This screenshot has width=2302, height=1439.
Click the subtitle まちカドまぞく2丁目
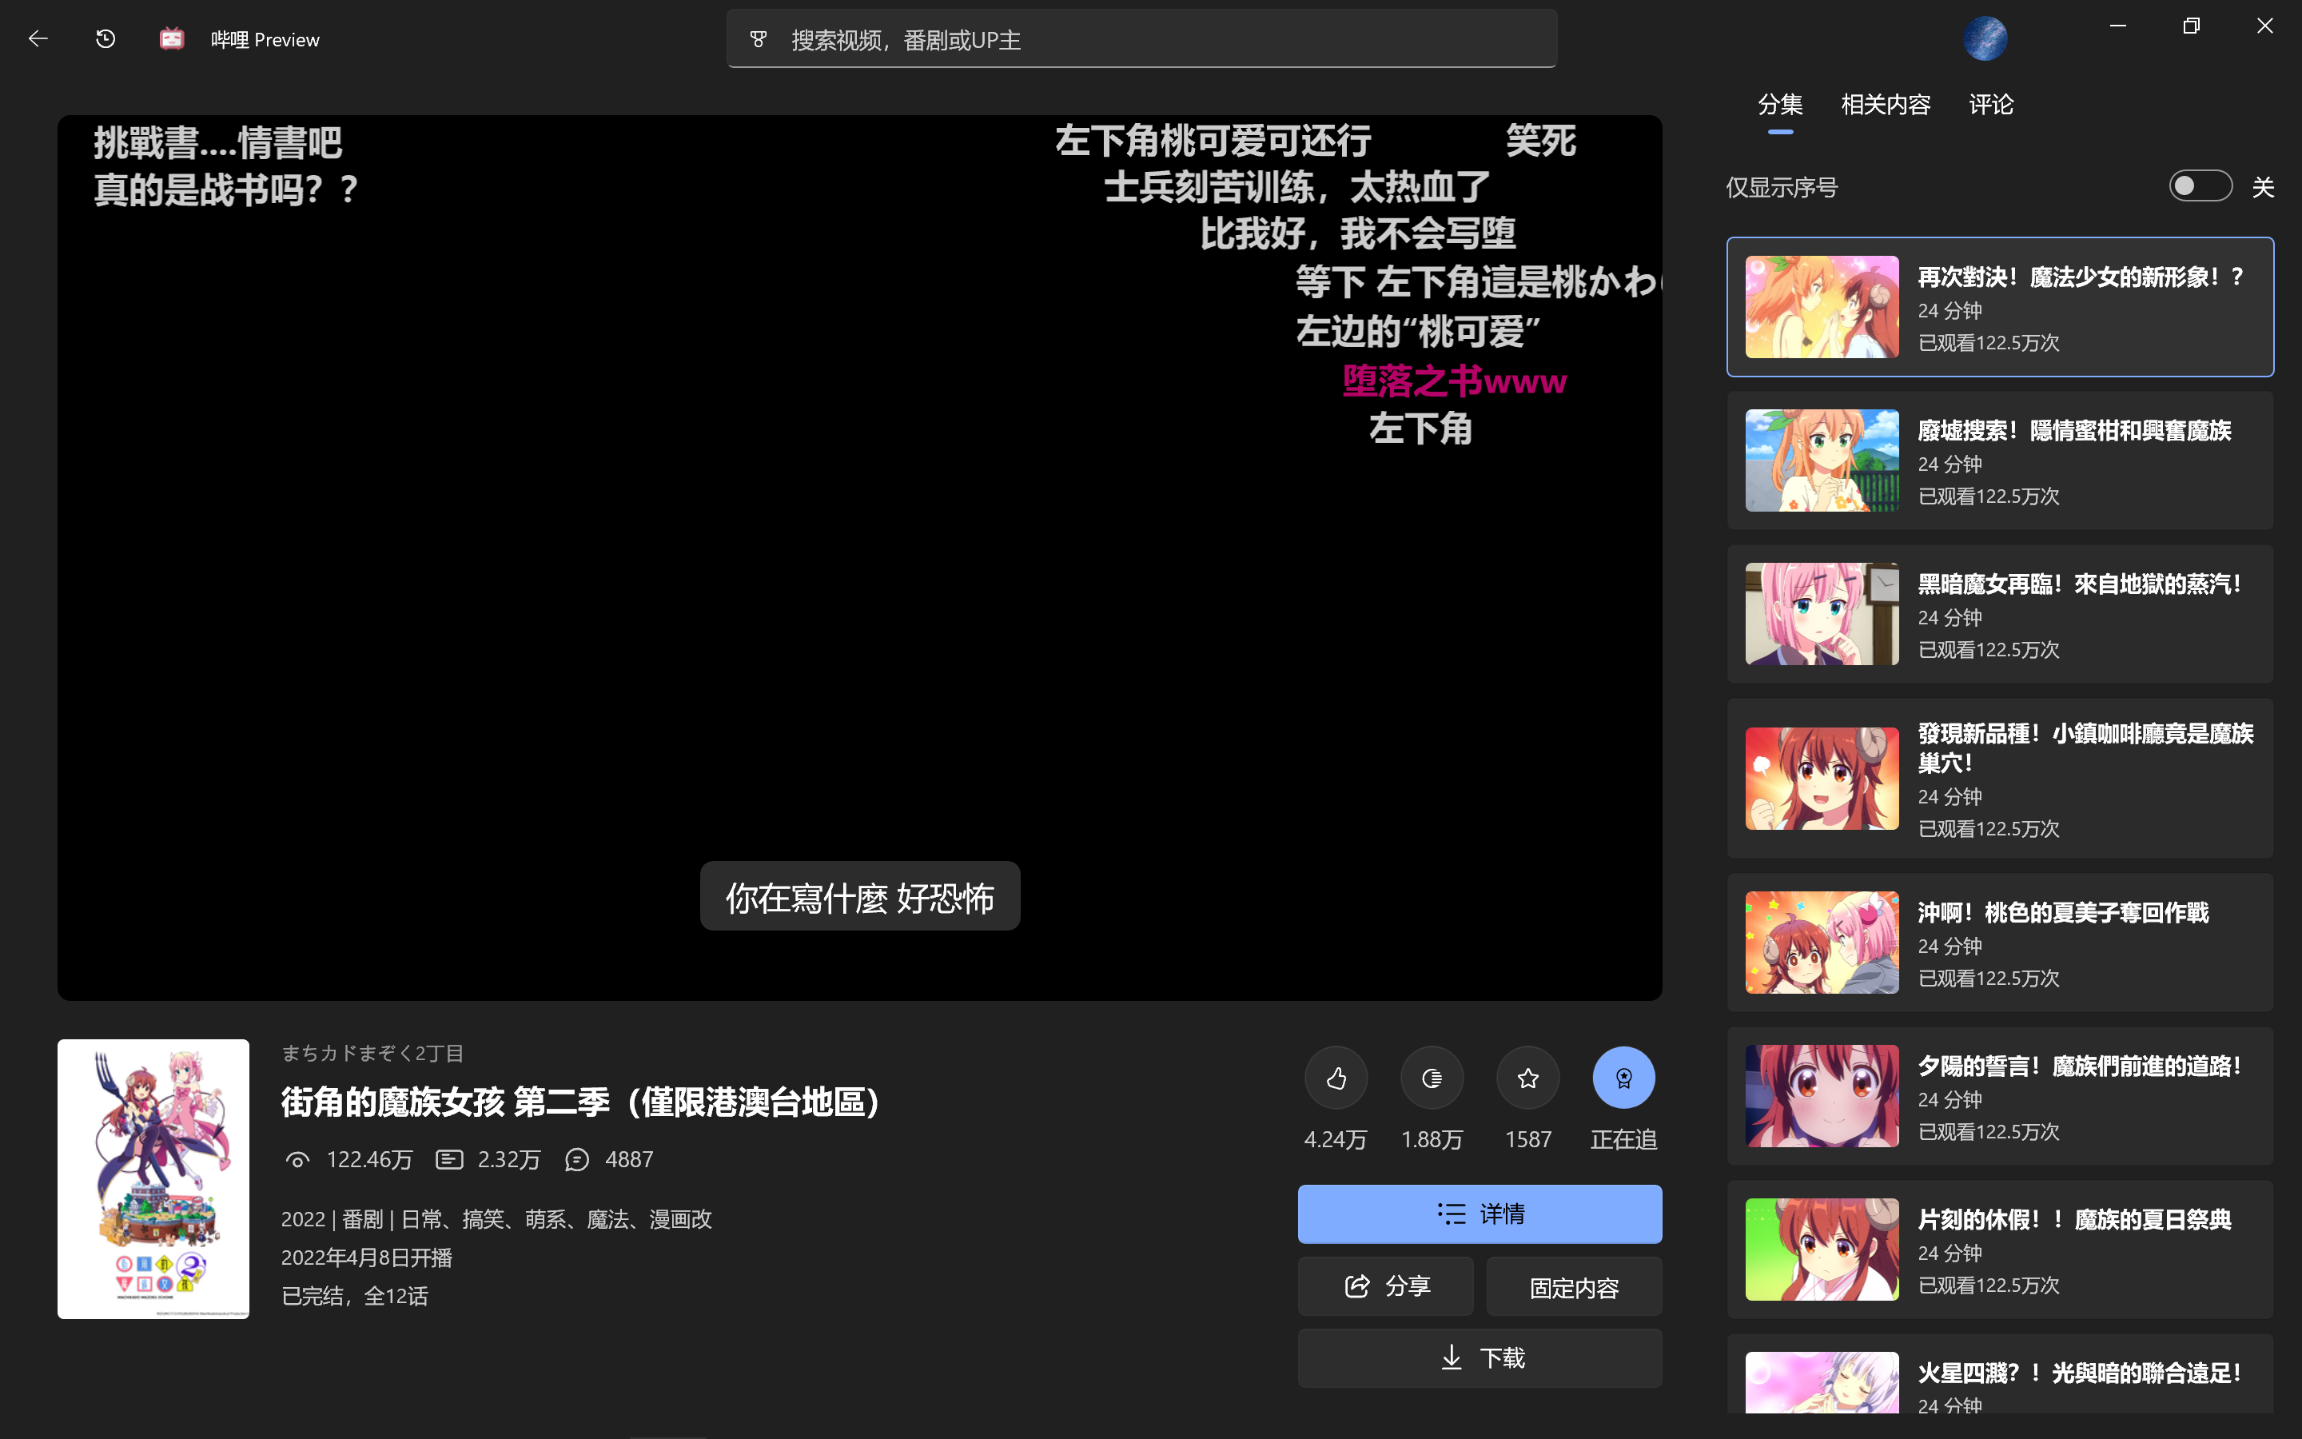pos(372,1053)
